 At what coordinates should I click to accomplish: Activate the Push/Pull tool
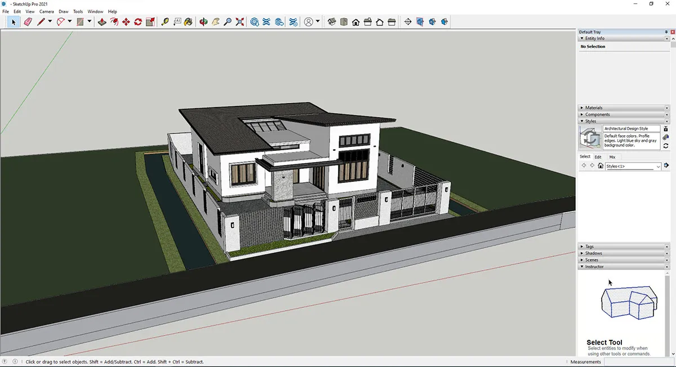pos(102,21)
